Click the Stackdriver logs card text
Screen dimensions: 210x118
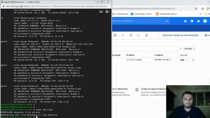[121, 92]
